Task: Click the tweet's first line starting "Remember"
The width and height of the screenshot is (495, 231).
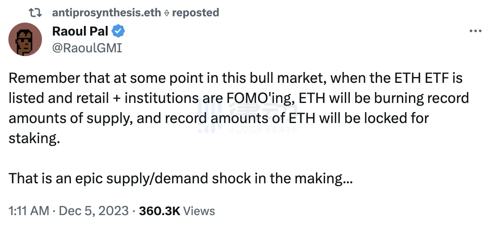Action: coord(235,78)
